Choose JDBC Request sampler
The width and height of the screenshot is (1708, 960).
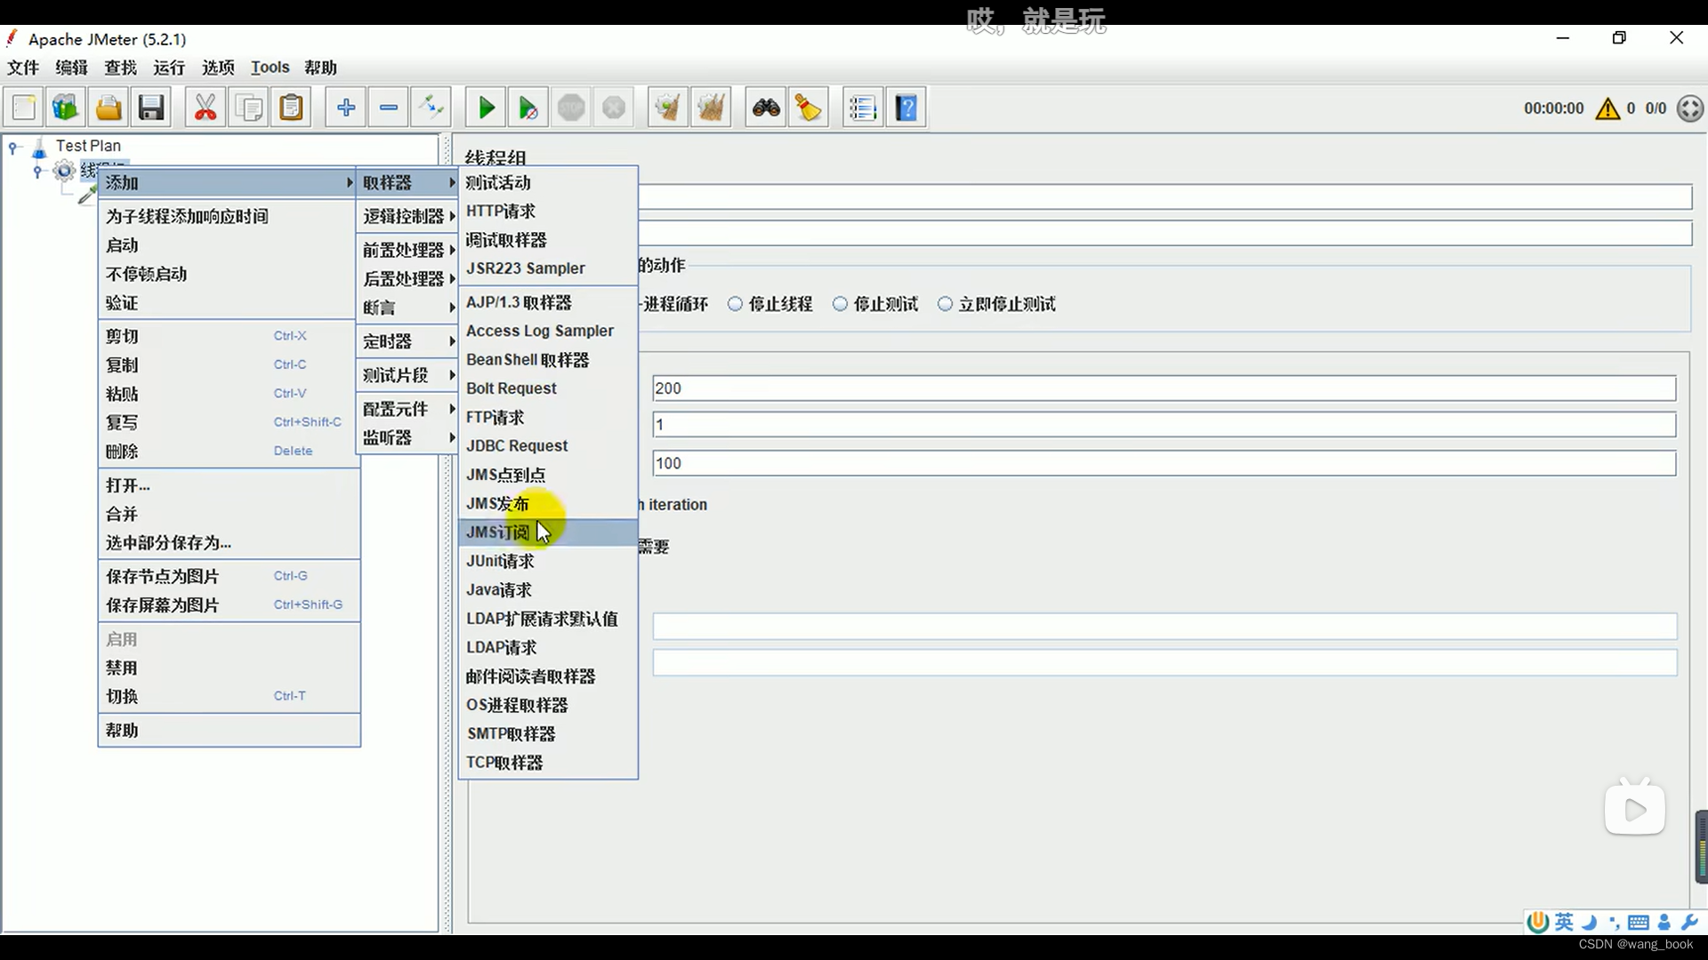(548, 445)
